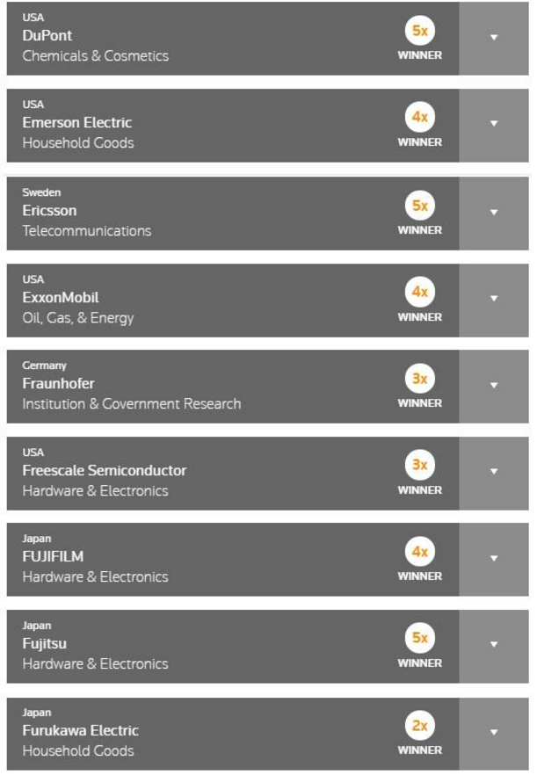The width and height of the screenshot is (537, 775).
Task: Click the 4x badge for FUJIFILM
Action: coord(420,552)
